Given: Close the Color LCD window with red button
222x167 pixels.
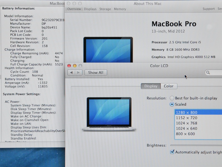Looking at the screenshot, I should coord(69,66).
